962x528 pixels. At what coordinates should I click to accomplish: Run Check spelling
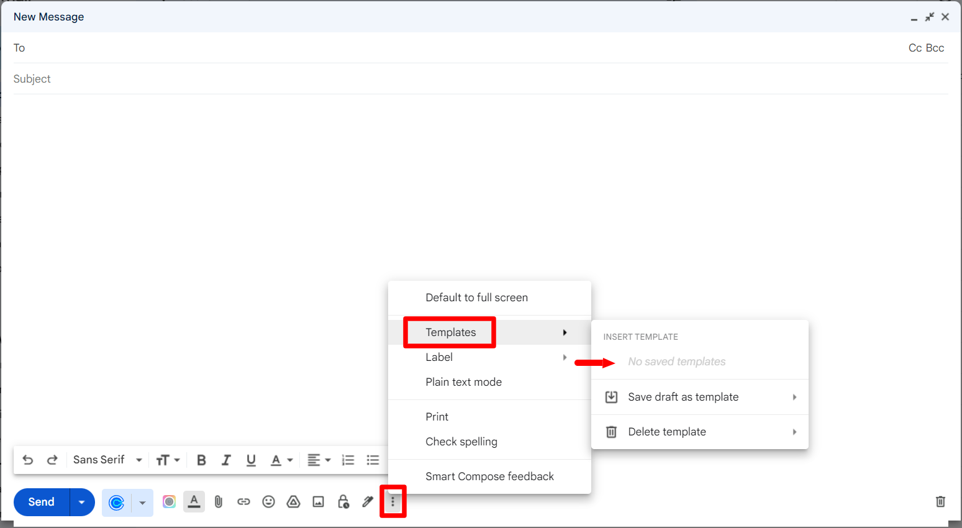pyautogui.click(x=489, y=442)
